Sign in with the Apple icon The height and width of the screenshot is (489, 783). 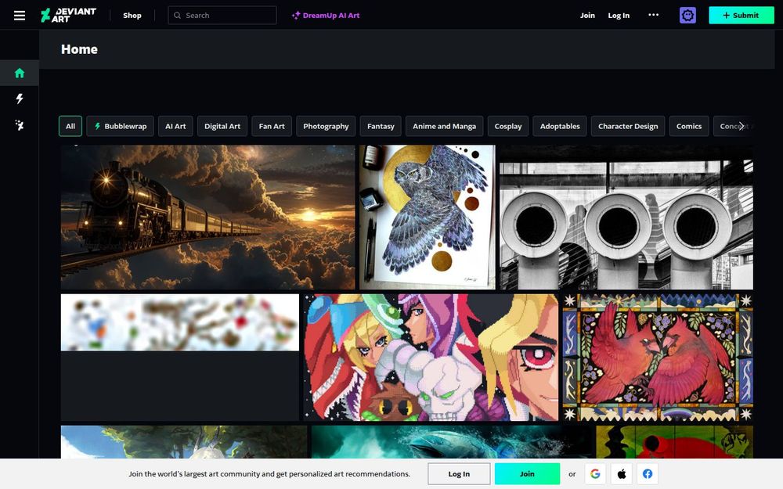[622, 474]
